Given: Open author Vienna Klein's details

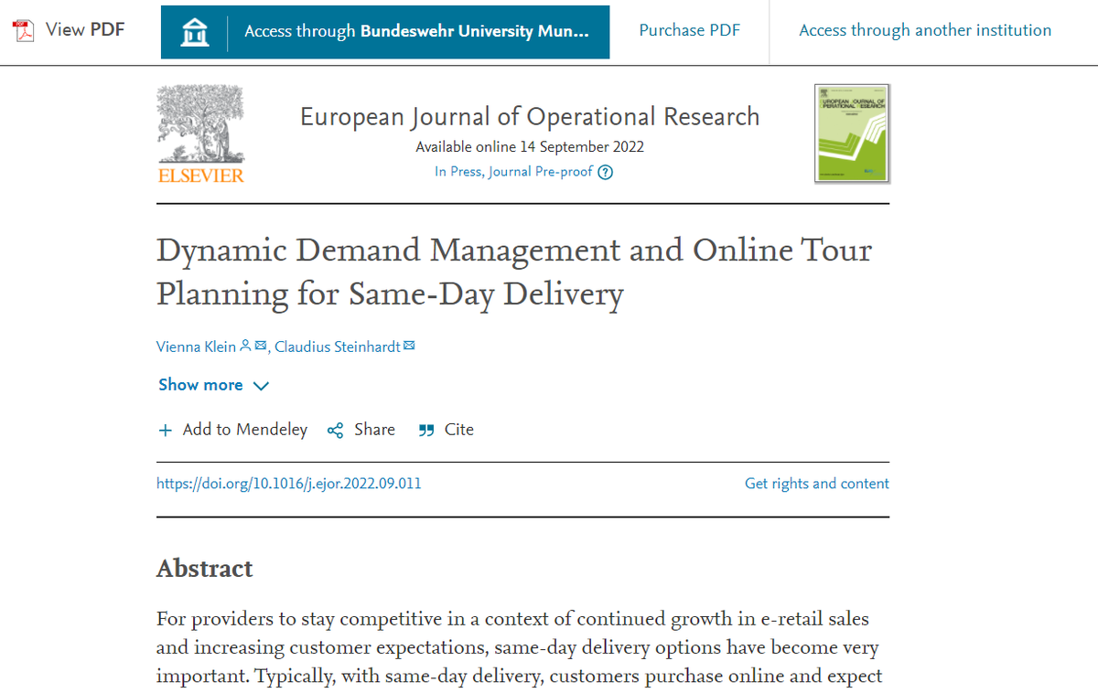Looking at the screenshot, I should click(x=196, y=346).
